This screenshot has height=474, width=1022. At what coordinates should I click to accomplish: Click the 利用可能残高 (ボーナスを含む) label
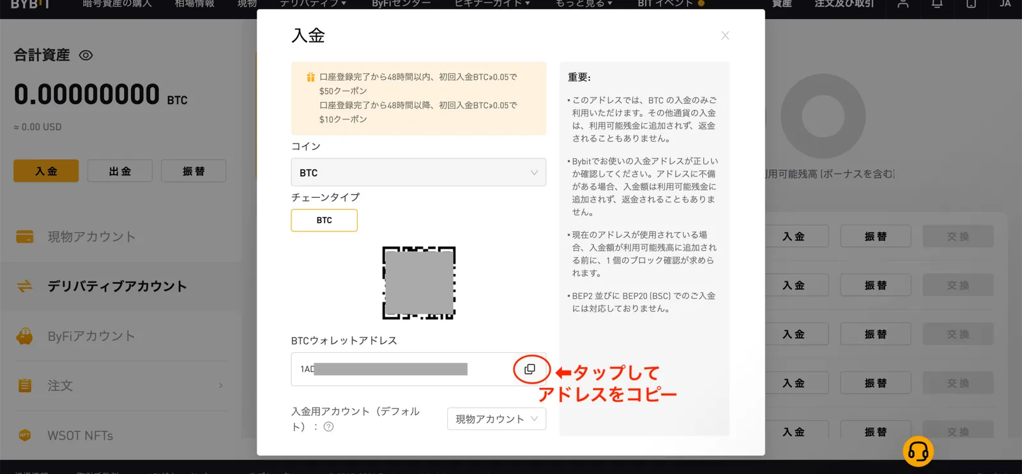pyautogui.click(x=830, y=174)
